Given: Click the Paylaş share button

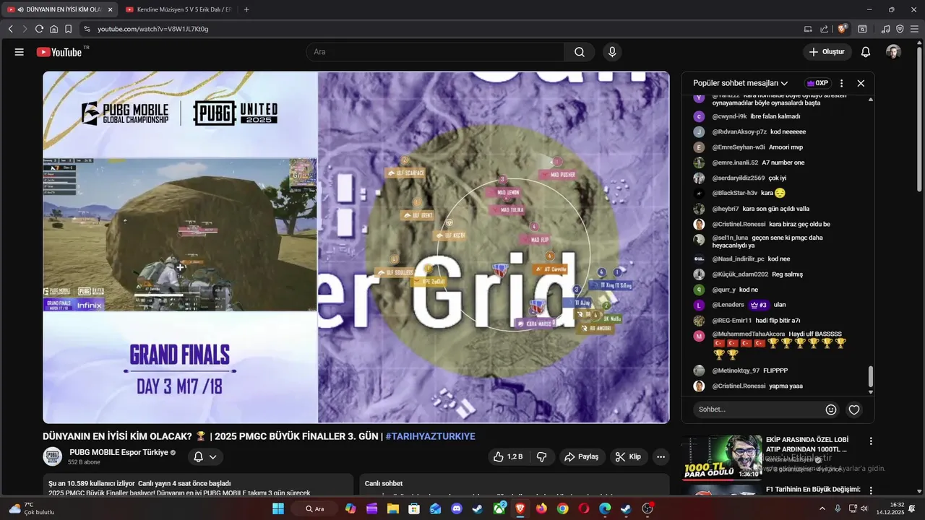Looking at the screenshot, I should (582, 456).
